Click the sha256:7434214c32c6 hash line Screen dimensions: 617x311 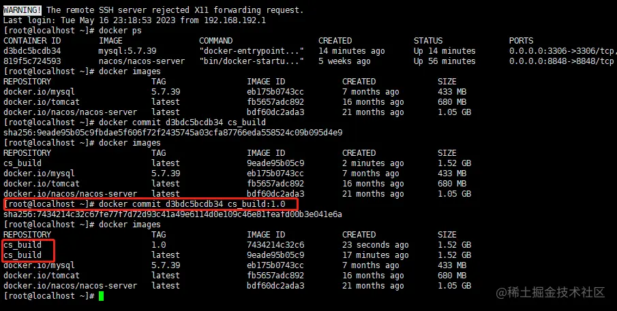tap(172, 214)
